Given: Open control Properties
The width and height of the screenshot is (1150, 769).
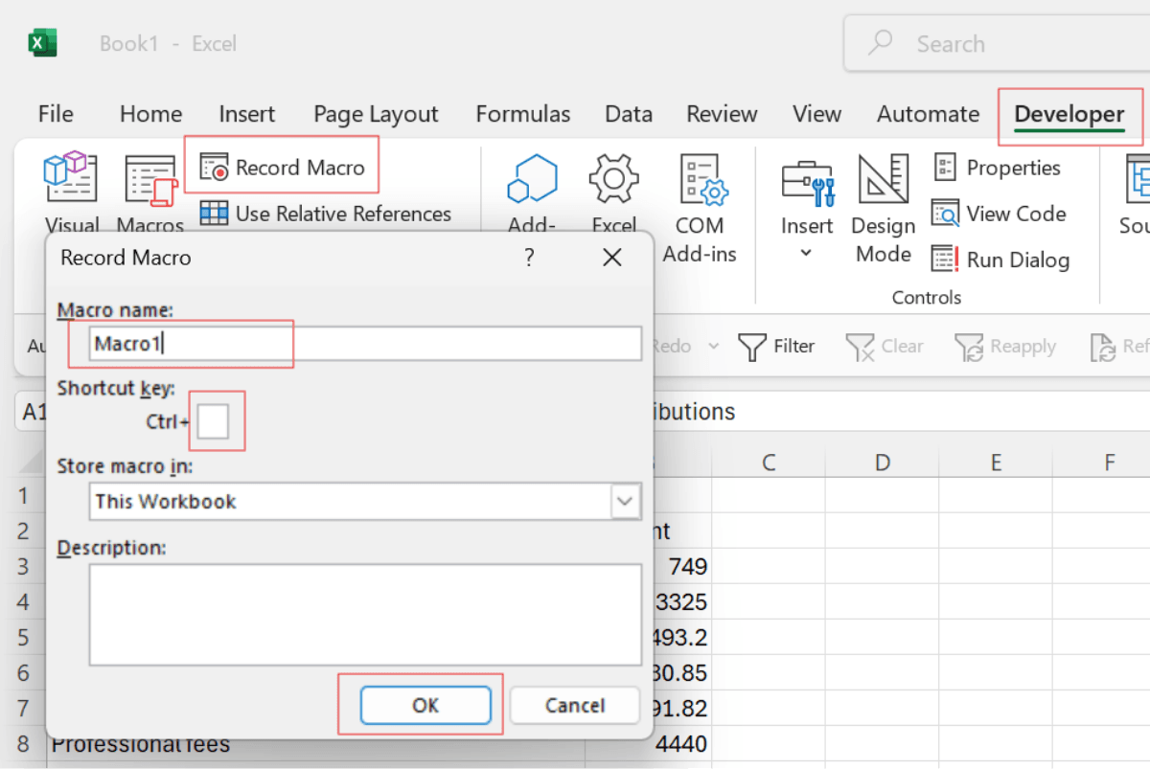Looking at the screenshot, I should (x=997, y=168).
